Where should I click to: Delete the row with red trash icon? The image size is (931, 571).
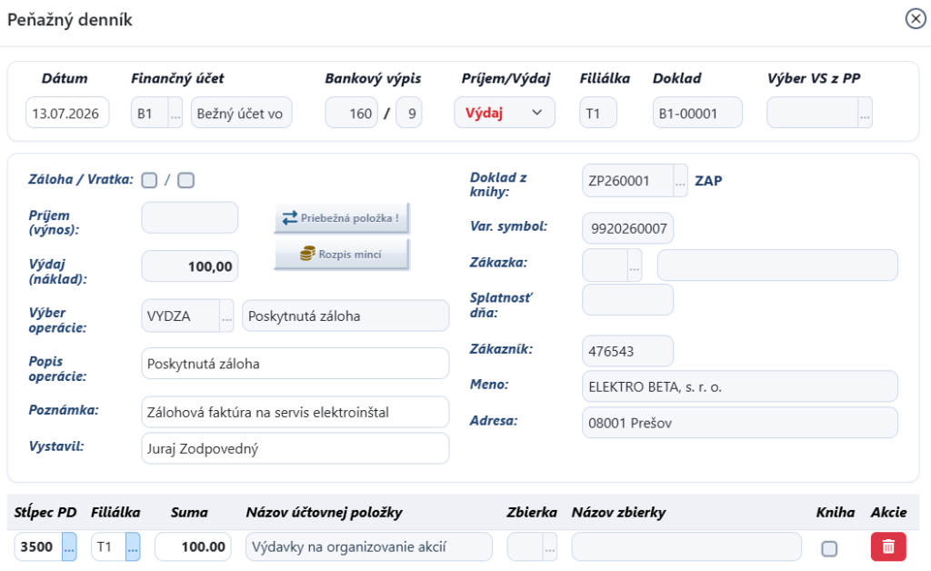(x=888, y=546)
